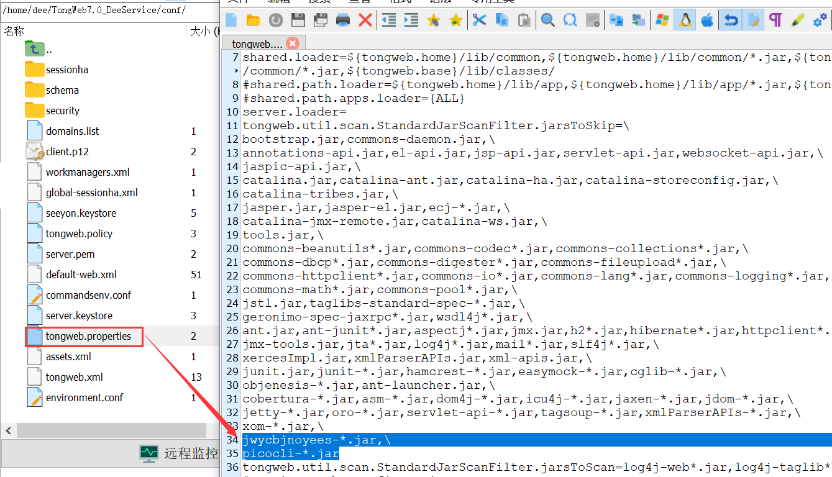Click the Increase indent icon

[411, 20]
